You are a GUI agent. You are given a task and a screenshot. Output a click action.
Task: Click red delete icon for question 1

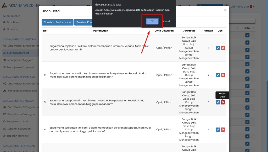coord(223,48)
